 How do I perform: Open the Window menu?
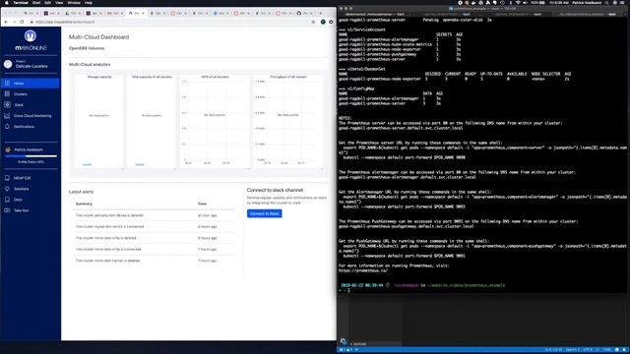coord(74,2)
